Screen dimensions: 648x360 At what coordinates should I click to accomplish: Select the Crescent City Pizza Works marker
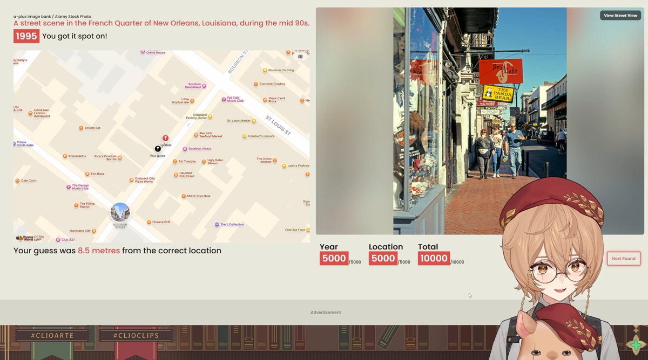(131, 179)
